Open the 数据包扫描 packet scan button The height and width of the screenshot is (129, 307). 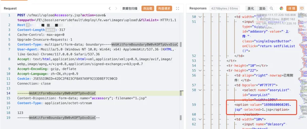[130, 9]
